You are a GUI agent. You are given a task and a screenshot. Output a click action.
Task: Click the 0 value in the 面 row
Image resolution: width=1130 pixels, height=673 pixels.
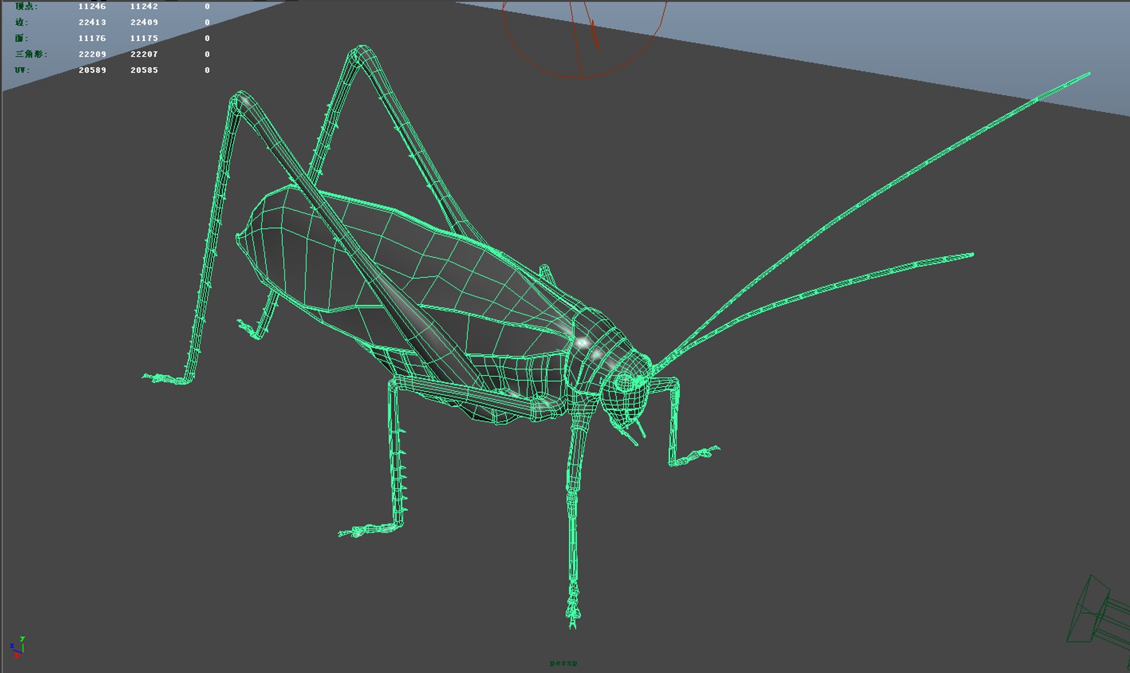pos(208,39)
